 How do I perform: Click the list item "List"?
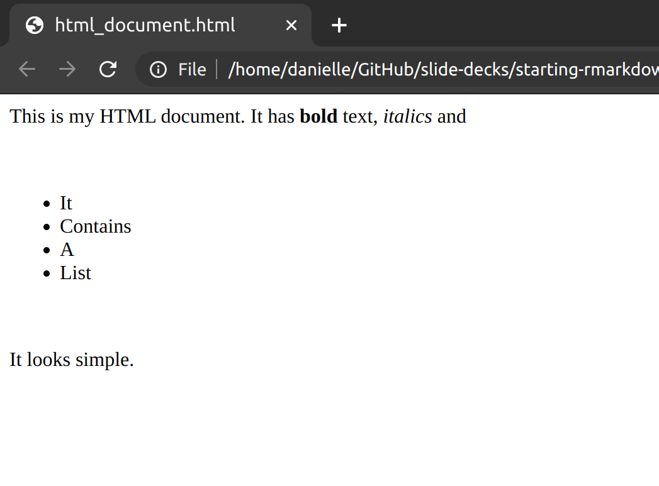click(76, 273)
